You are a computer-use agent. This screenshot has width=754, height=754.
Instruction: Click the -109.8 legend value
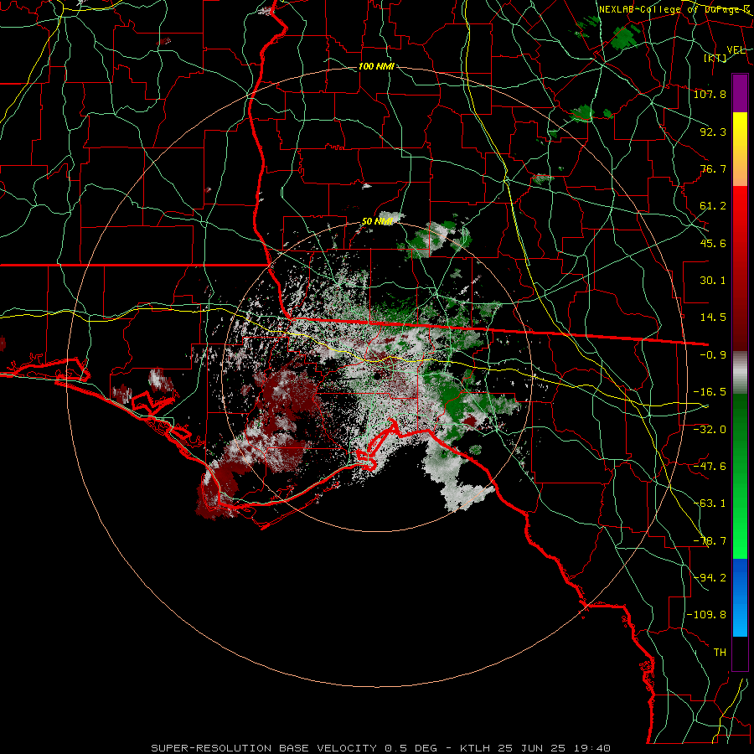coord(706,615)
